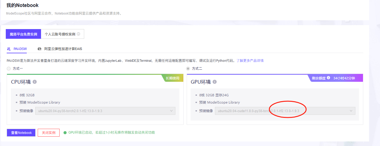Image resolution: width=380 pixels, height=146 pixels.
Task: Select the 方式一 radio button
Action: coord(9,69)
